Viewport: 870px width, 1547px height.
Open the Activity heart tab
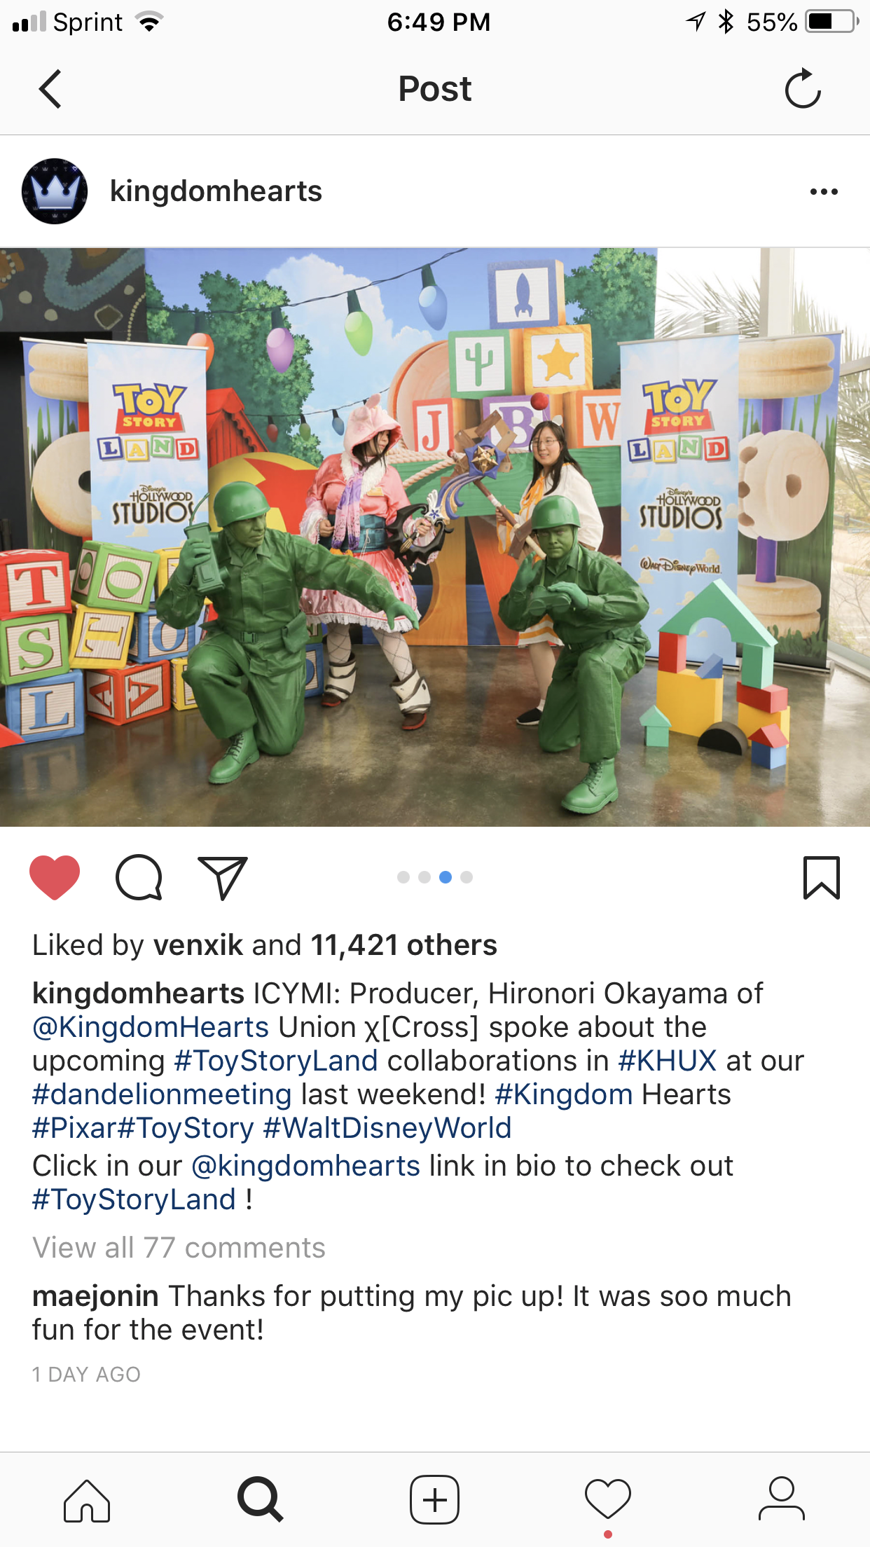(x=608, y=1500)
